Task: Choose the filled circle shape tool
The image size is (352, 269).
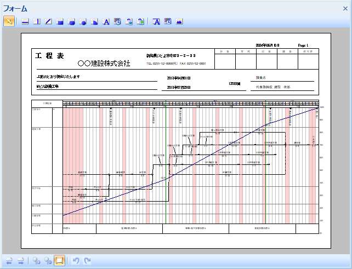Action: pos(83,21)
